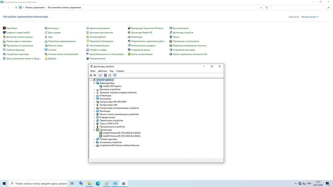The image size is (333, 187).
Task: Open the Действие menu in Device Manager
Action: (x=102, y=71)
